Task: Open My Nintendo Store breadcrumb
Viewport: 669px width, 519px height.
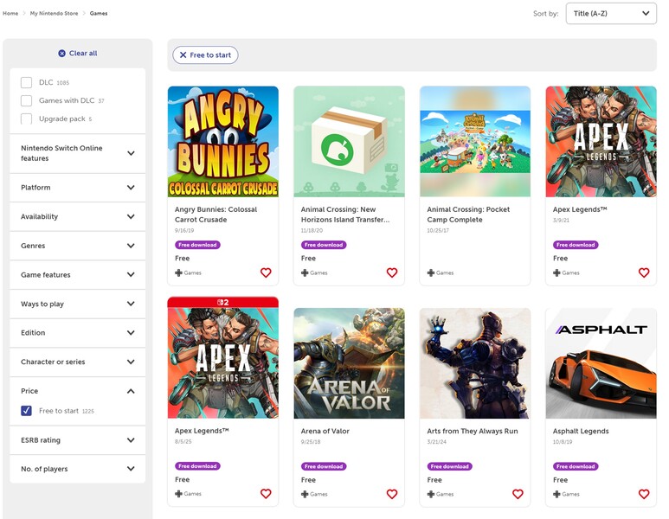Action: point(55,14)
